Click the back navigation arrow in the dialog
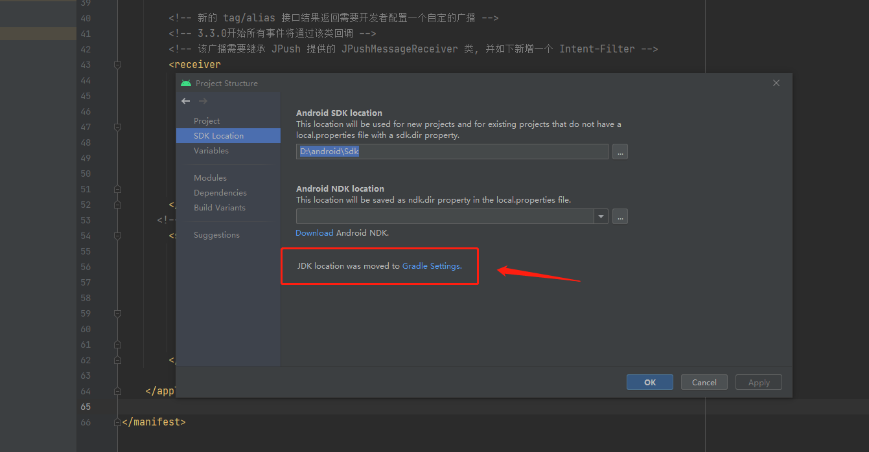This screenshot has height=452, width=869. tap(185, 101)
